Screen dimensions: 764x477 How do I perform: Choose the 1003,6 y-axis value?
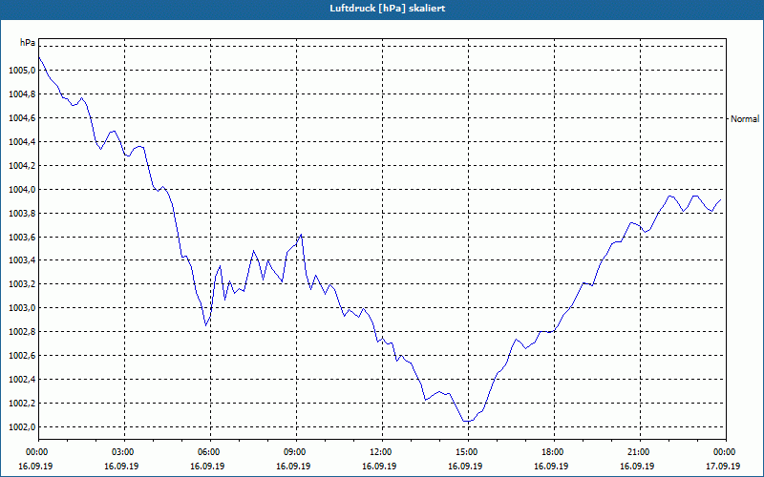22,238
